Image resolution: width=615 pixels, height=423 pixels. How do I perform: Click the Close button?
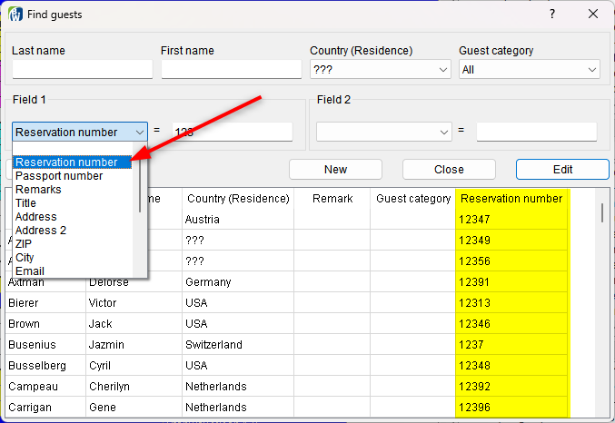449,170
